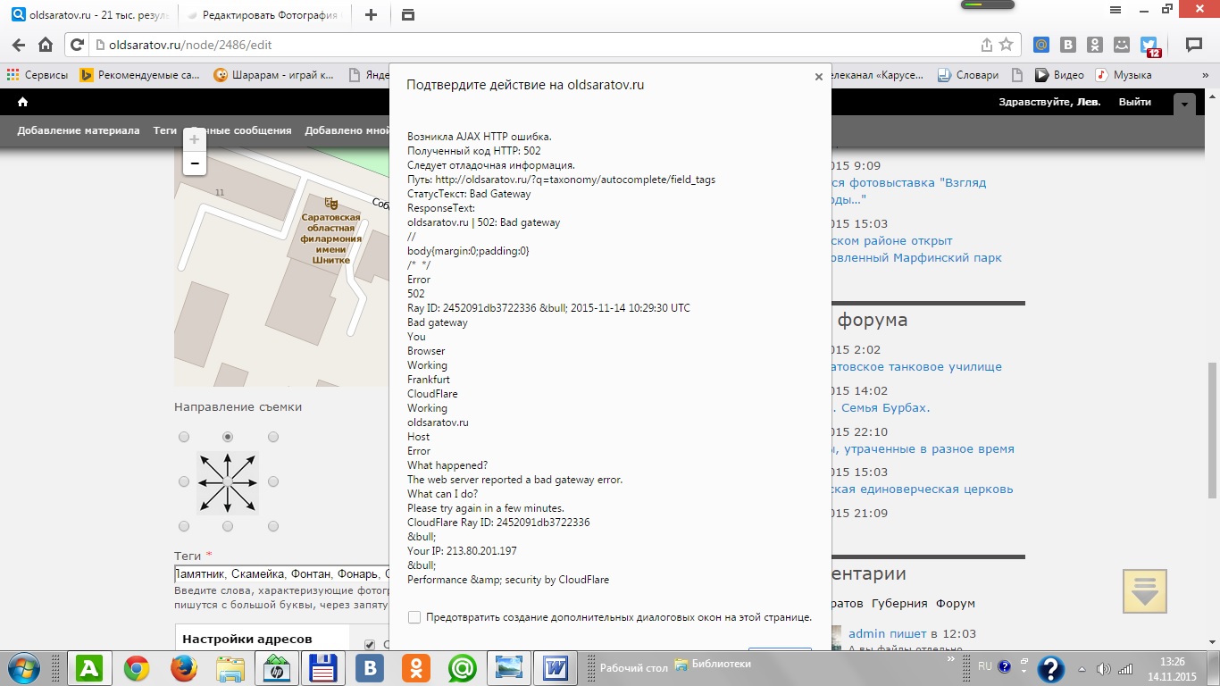Image resolution: width=1220 pixels, height=686 pixels.
Task: Open the Рекомендуемые сайты bookmark
Action: (140, 75)
